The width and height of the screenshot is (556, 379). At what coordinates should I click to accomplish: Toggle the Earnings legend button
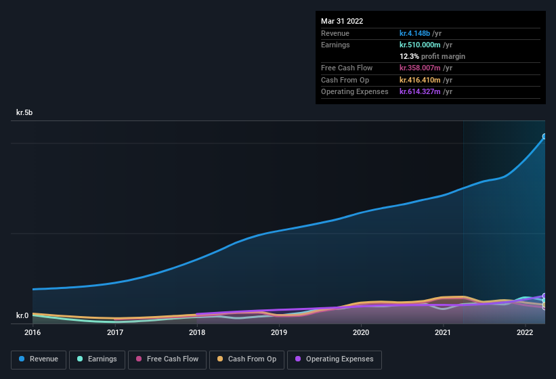pos(97,359)
